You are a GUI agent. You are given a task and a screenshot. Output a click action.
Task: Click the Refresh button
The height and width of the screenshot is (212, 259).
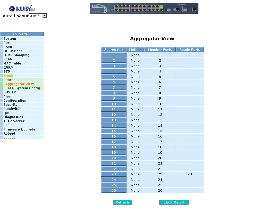(x=122, y=202)
